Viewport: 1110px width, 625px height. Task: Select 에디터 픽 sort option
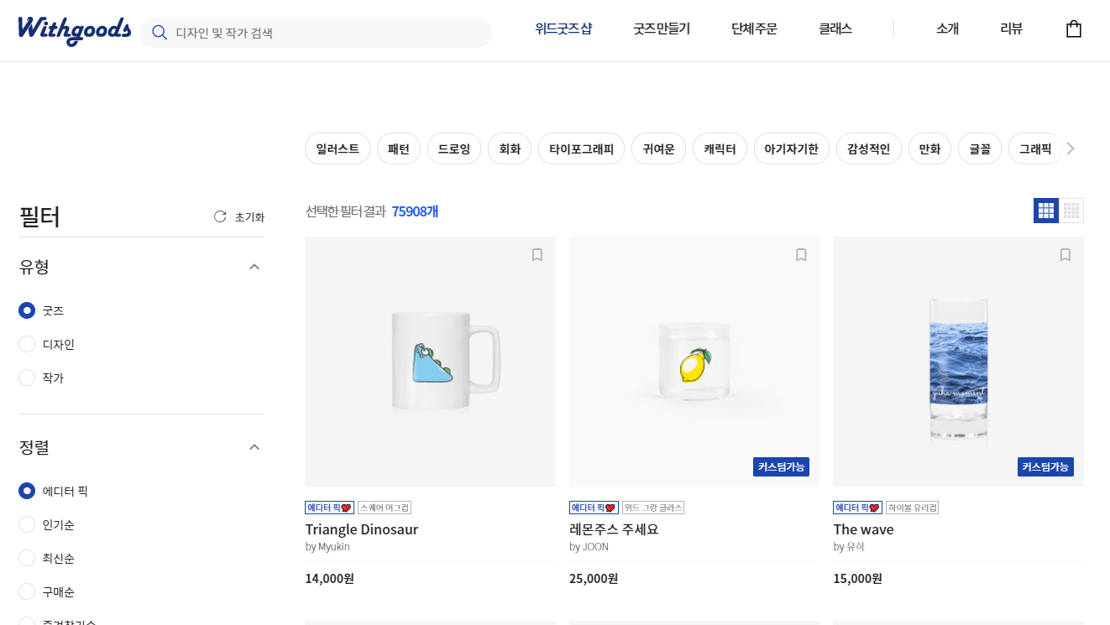[x=27, y=491]
